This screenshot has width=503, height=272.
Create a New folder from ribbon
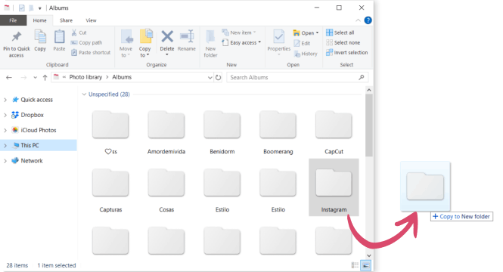[x=210, y=43]
